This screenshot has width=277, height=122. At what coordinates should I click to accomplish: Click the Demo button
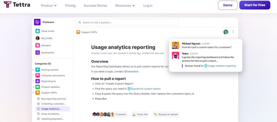(x=228, y=5)
